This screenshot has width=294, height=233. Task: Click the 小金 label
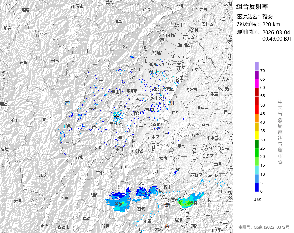(x=89, y=51)
